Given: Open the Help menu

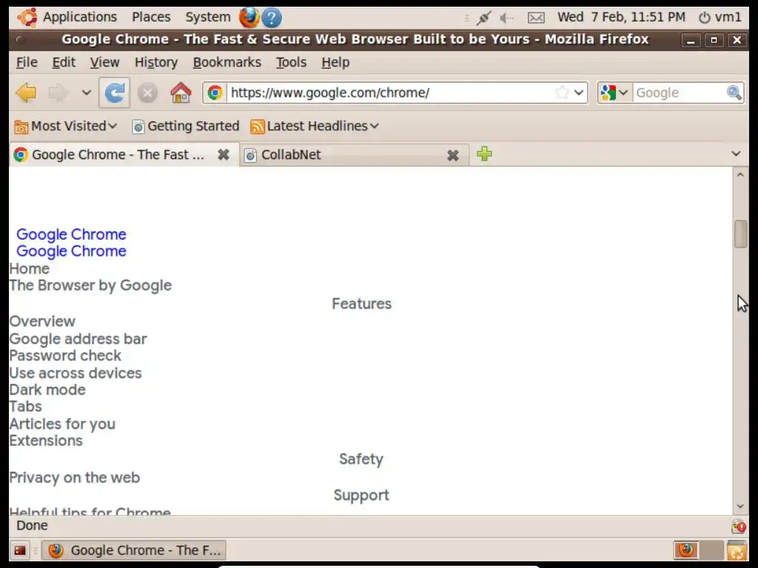Looking at the screenshot, I should 335,62.
